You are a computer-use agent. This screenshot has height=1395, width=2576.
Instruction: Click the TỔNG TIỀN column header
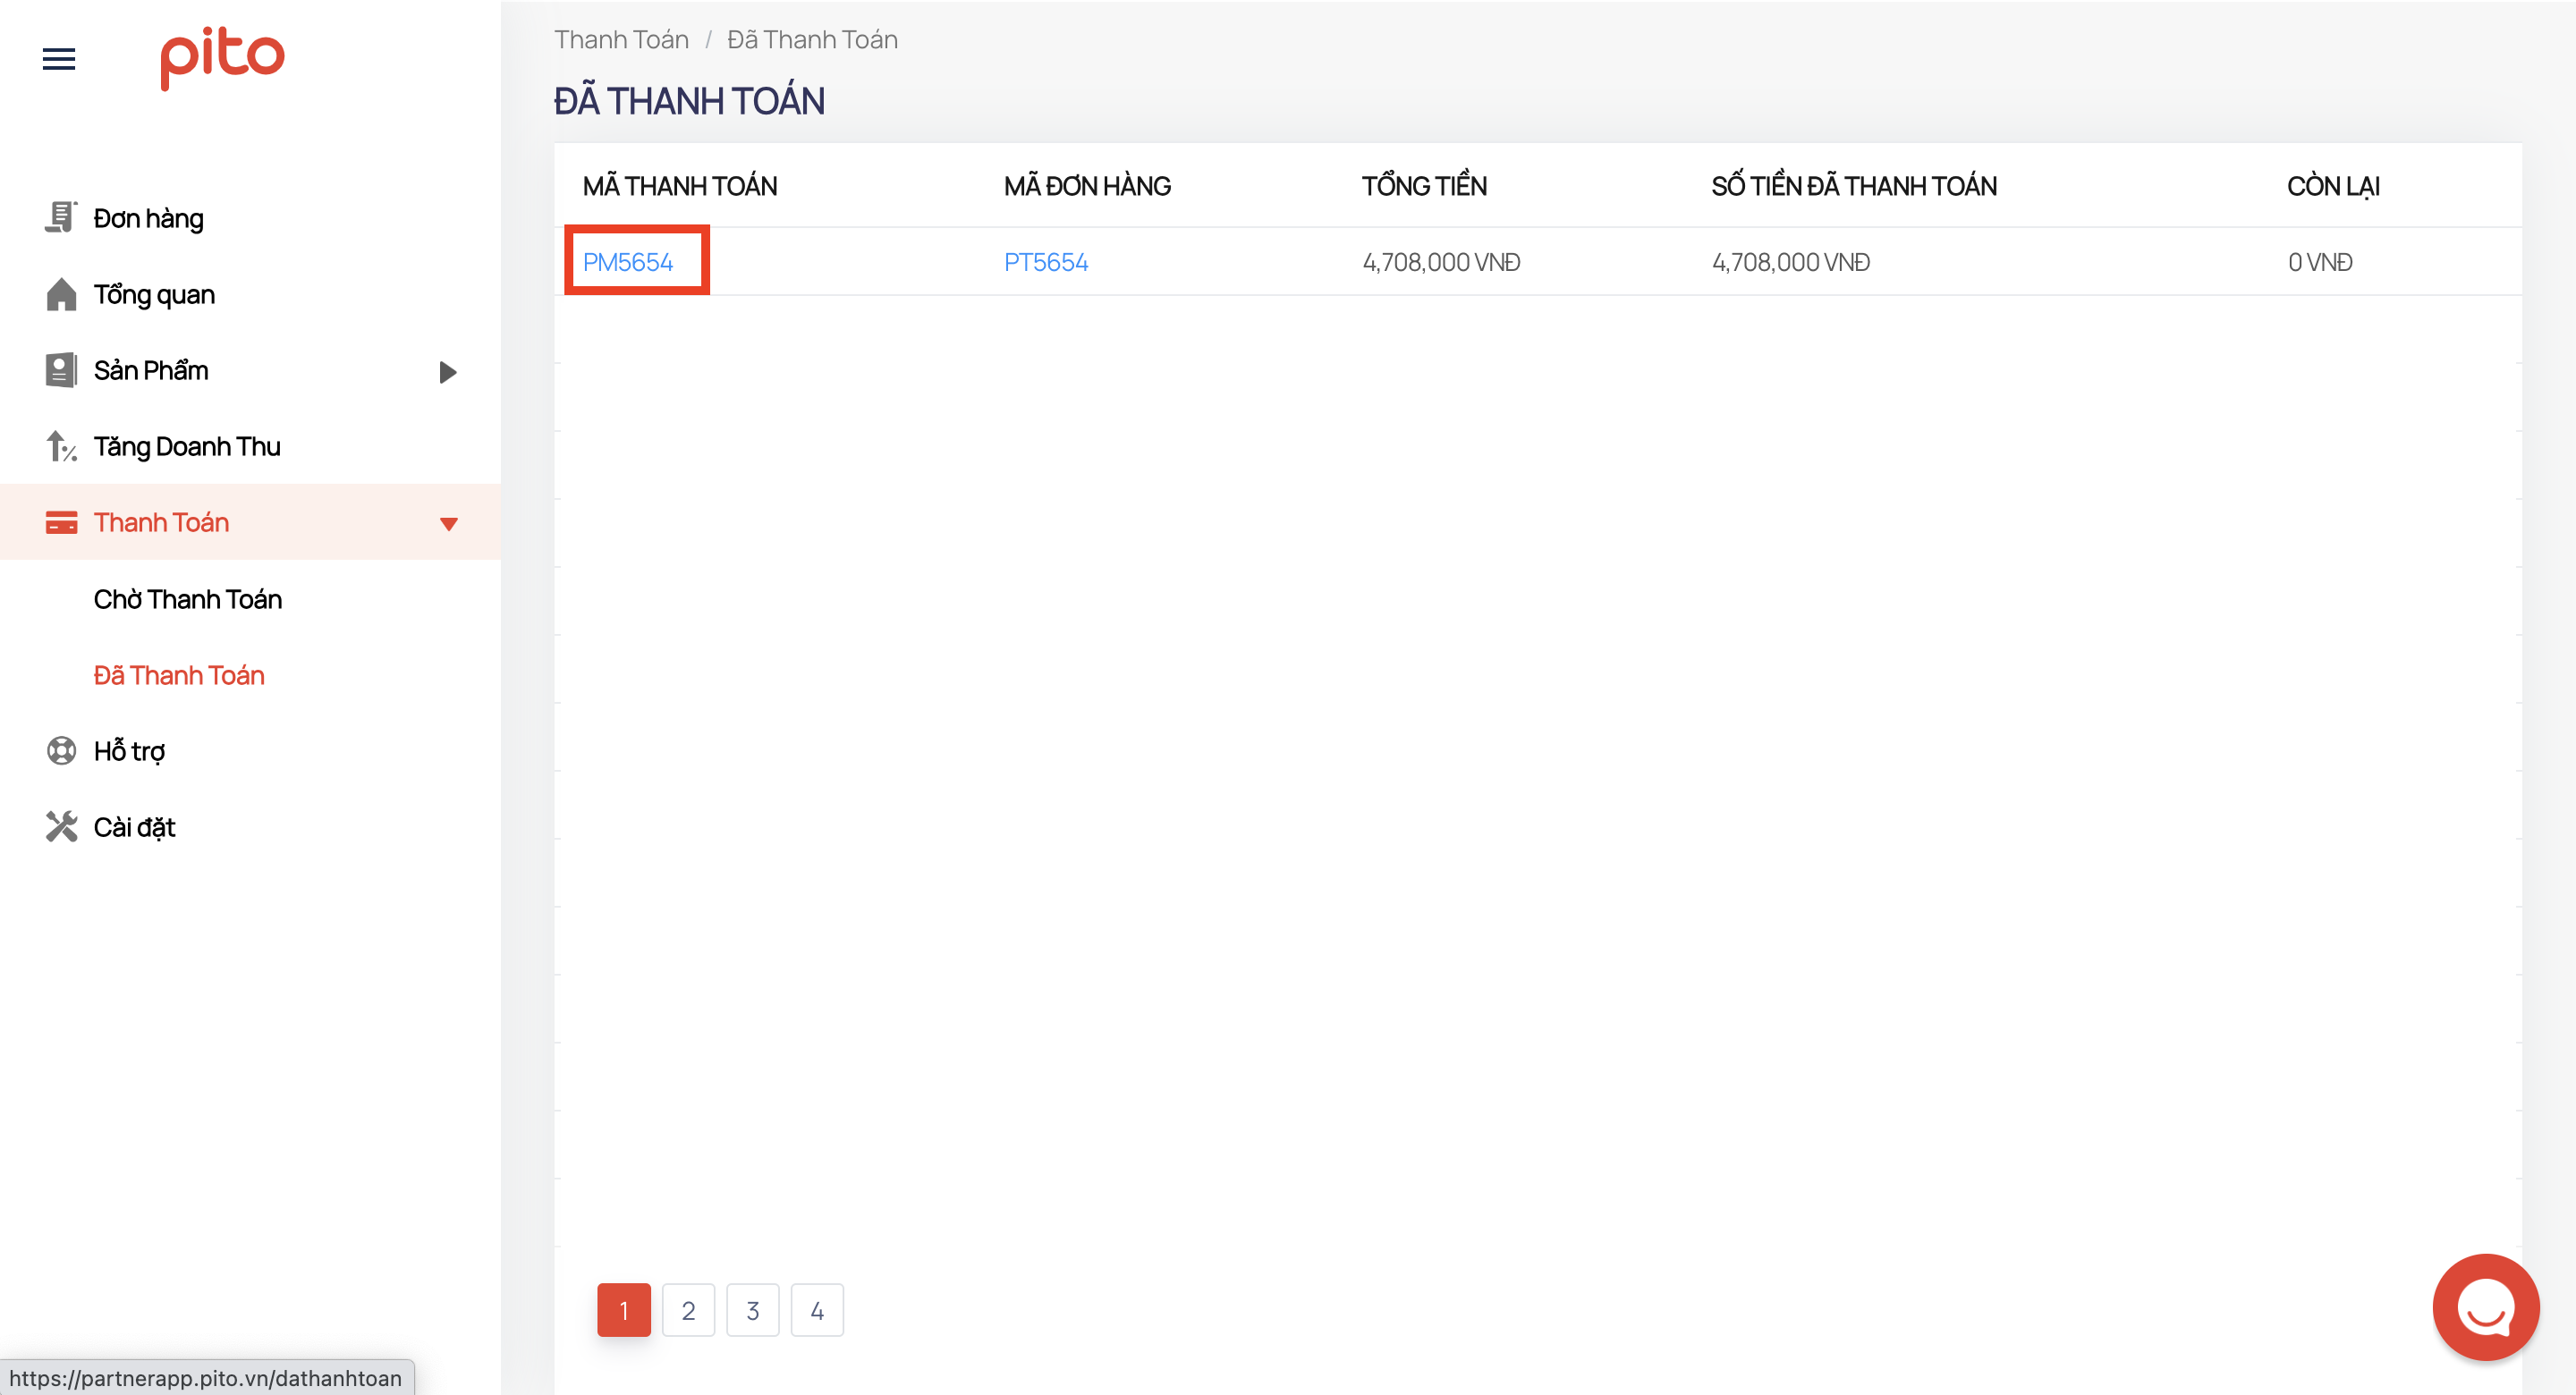pos(1424,186)
